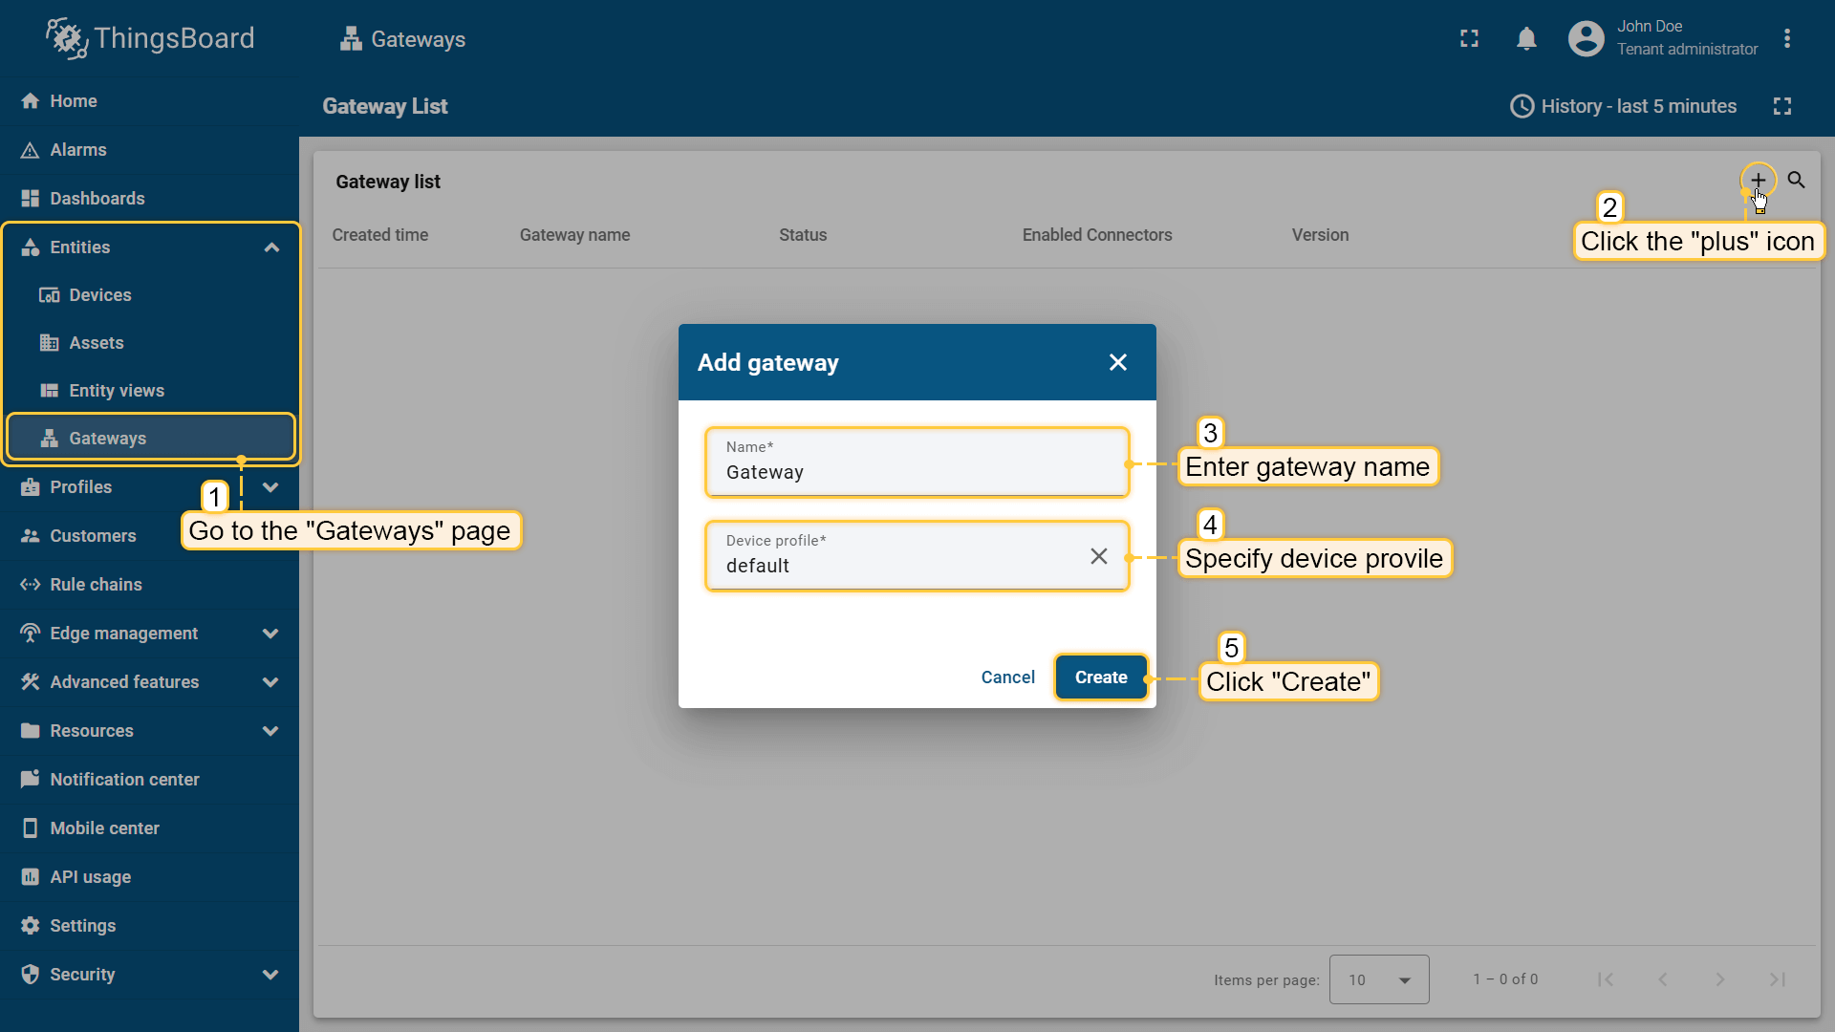Expand the Profiles menu section
This screenshot has width=1835, height=1032.
(x=270, y=487)
